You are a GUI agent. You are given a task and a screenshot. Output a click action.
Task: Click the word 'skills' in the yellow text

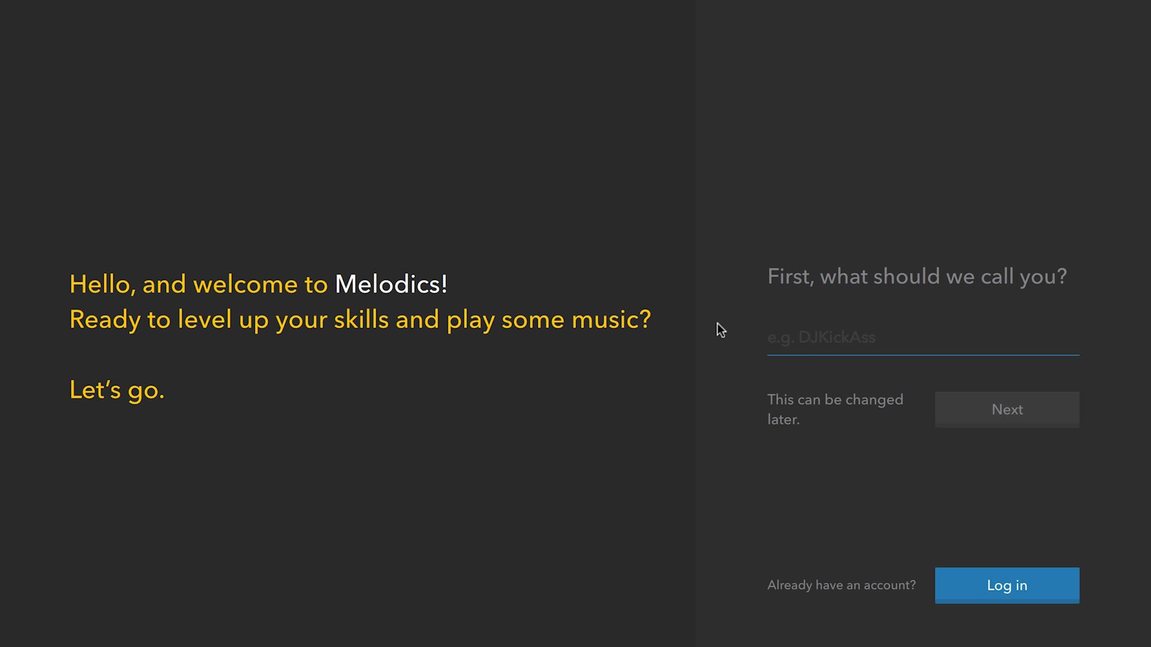click(361, 320)
